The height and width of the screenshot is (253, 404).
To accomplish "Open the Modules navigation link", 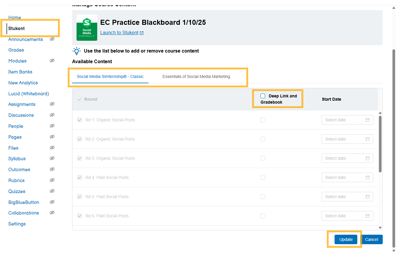I will click(x=17, y=61).
